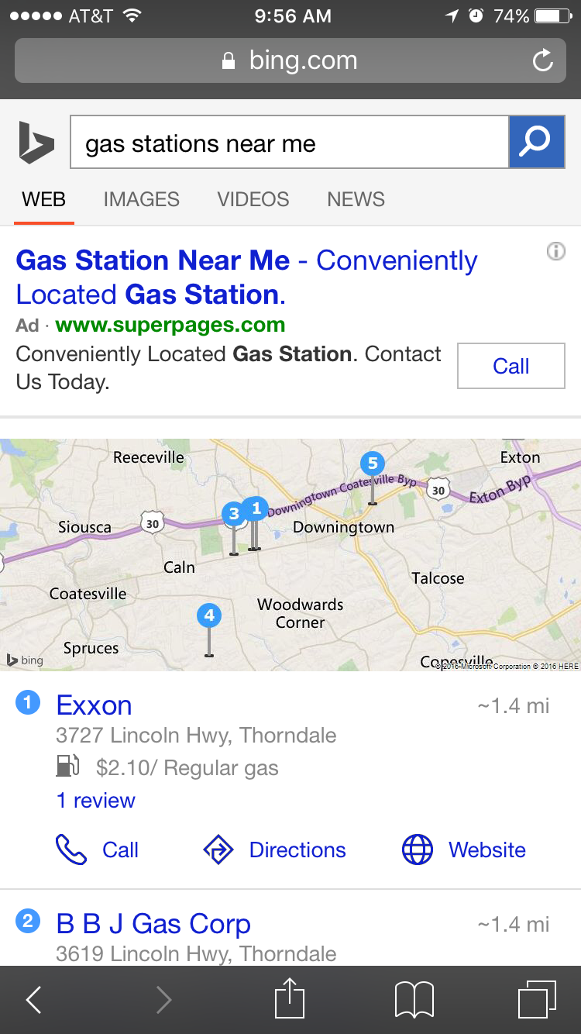Open the Exxon result link
The width and height of the screenshot is (581, 1034).
coord(94,705)
